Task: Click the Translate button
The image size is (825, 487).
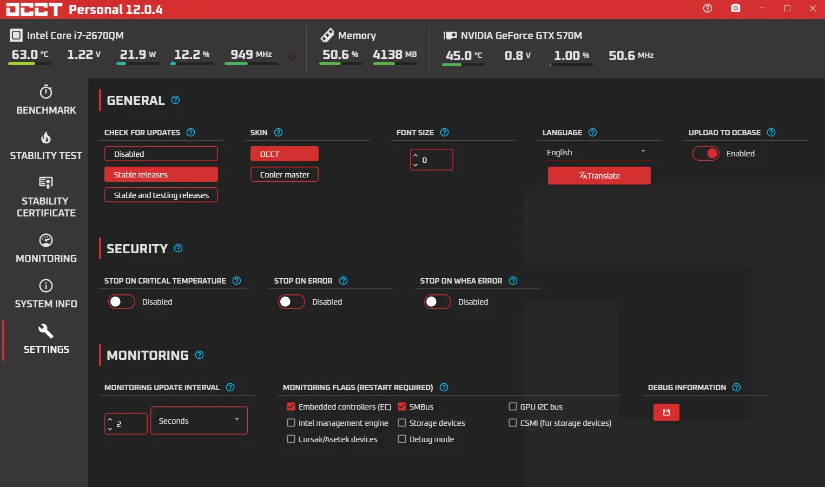Action: pos(599,175)
